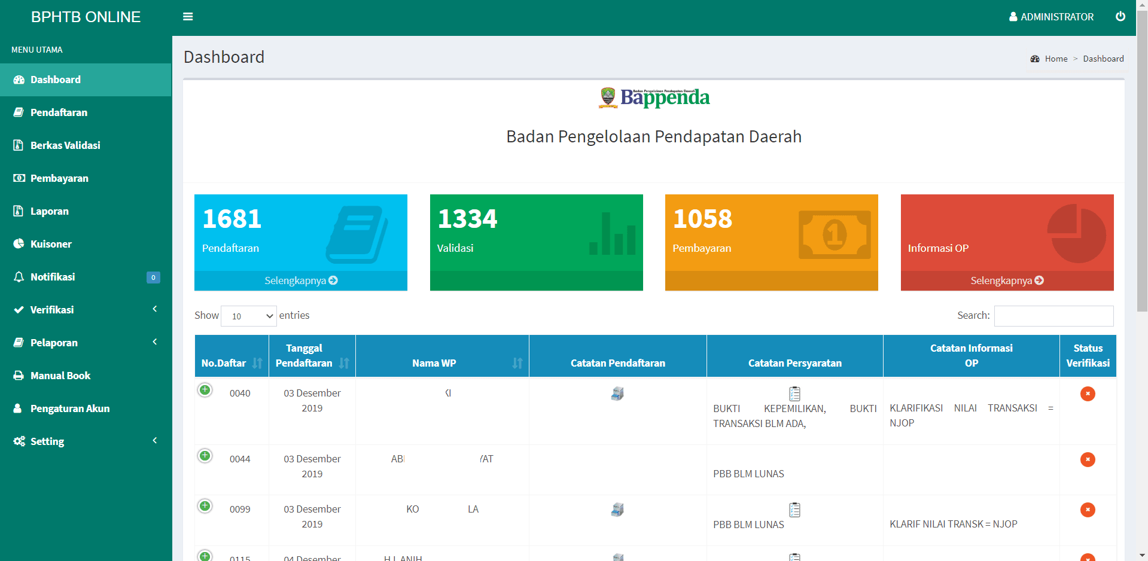Open Dashboard in the sidebar
This screenshot has width=1148, height=561.
[86, 80]
